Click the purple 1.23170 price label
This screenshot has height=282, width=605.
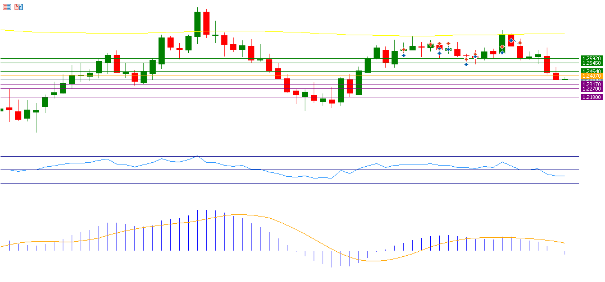pos(592,84)
